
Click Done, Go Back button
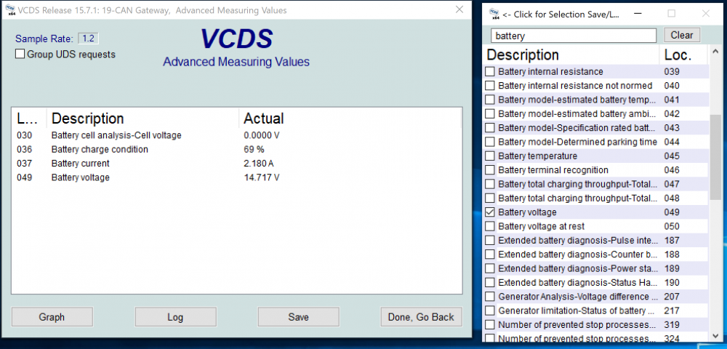(421, 317)
